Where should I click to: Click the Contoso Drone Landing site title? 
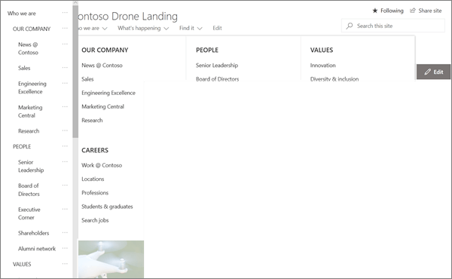tap(128, 16)
